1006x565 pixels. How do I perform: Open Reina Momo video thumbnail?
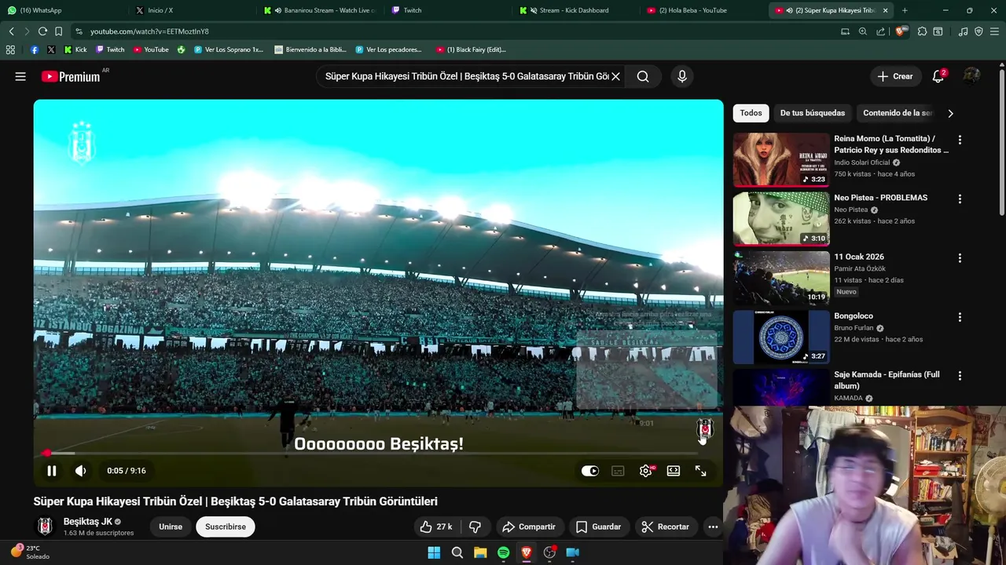tap(781, 160)
